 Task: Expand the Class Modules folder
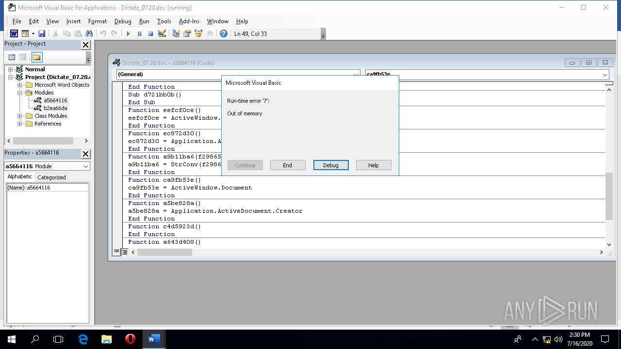(20, 116)
